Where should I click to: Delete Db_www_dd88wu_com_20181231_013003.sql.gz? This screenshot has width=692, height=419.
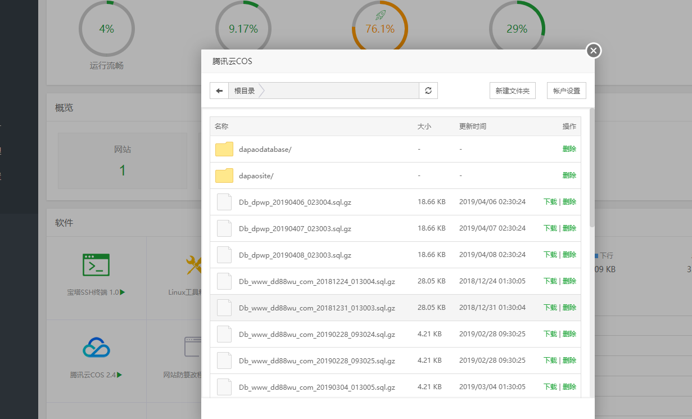(569, 308)
